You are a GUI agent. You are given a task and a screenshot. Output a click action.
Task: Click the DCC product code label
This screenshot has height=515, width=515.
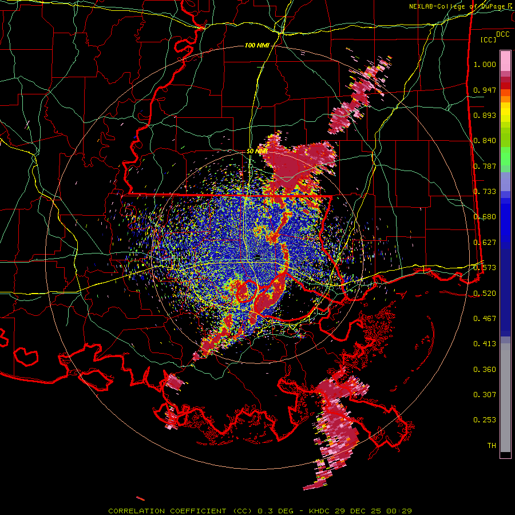(502, 34)
